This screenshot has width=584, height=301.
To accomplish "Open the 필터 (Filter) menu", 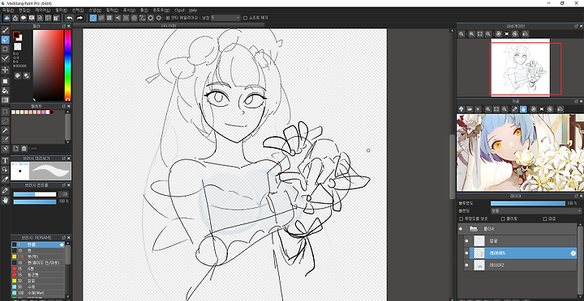I will click(x=62, y=11).
